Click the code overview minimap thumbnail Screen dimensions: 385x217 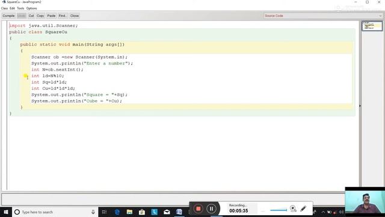tap(372, 26)
